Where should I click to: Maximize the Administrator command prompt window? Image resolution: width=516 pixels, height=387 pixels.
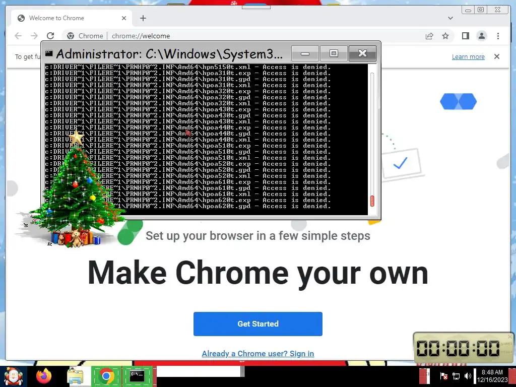tap(334, 53)
